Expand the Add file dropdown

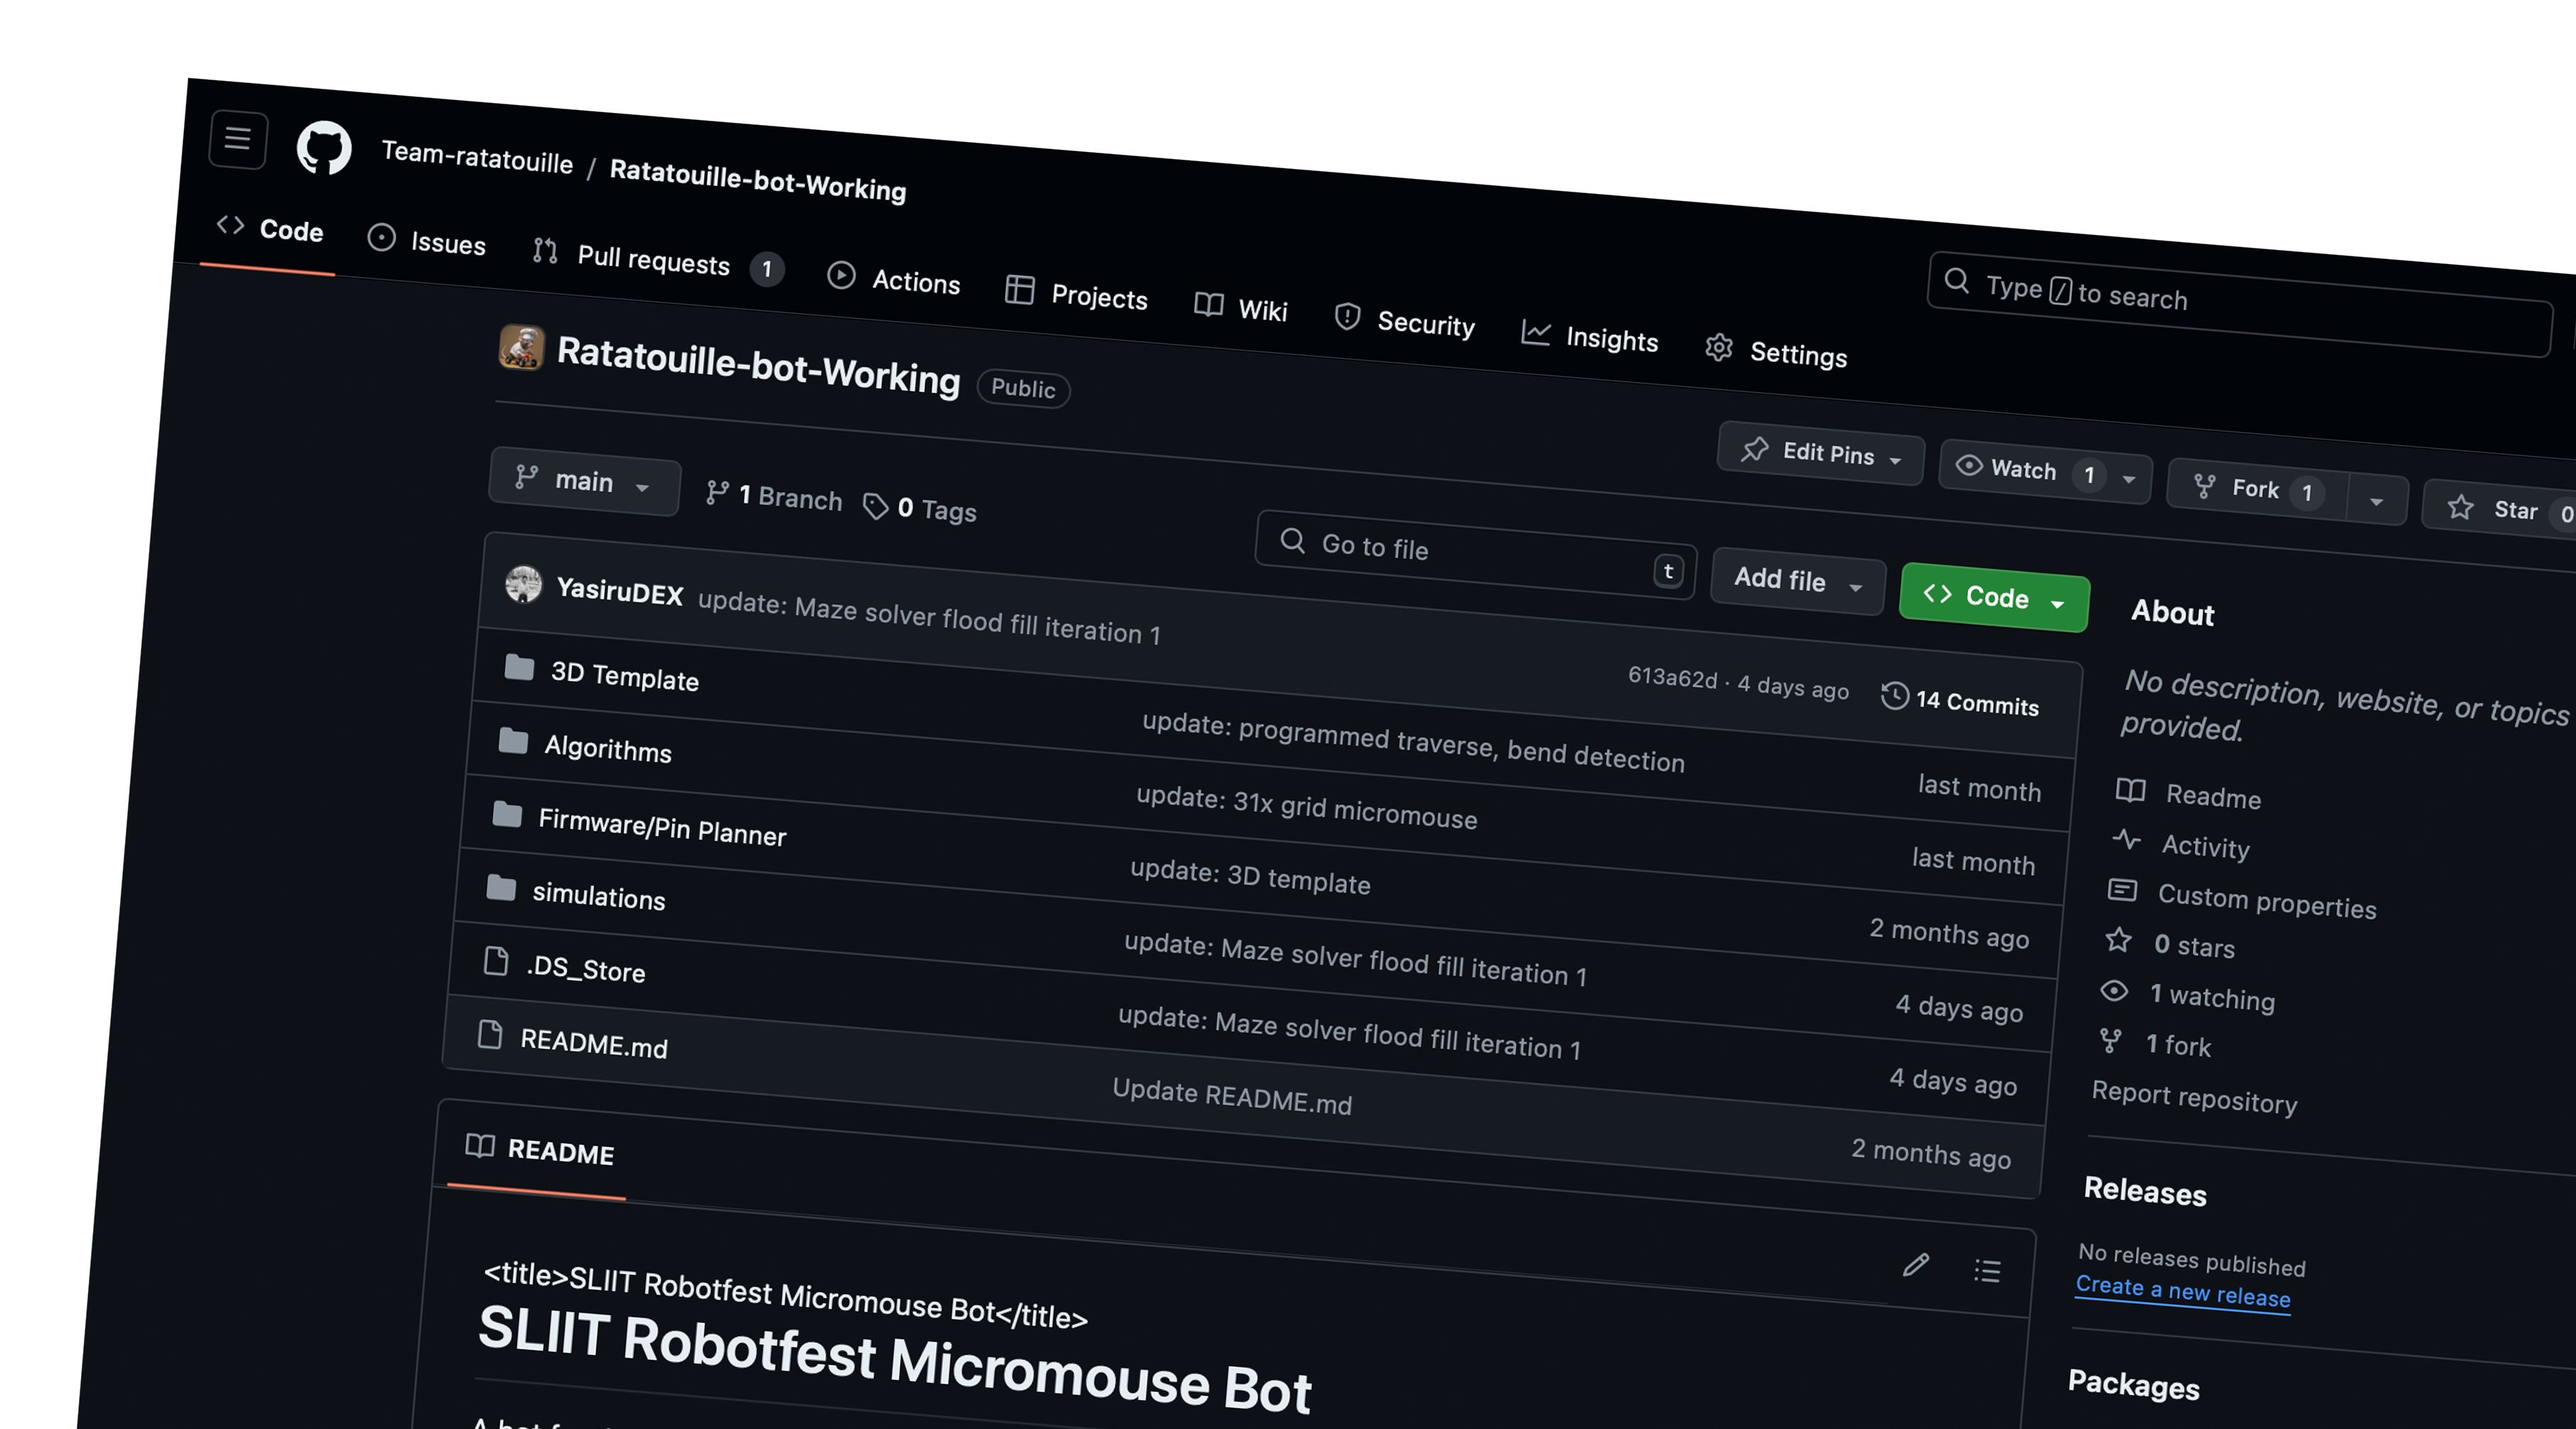point(1798,581)
